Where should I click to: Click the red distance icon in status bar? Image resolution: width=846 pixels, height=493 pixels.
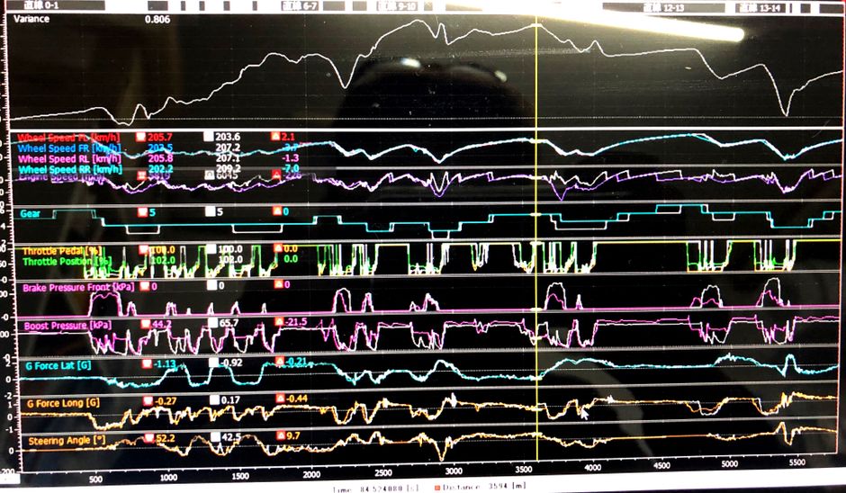(x=438, y=487)
